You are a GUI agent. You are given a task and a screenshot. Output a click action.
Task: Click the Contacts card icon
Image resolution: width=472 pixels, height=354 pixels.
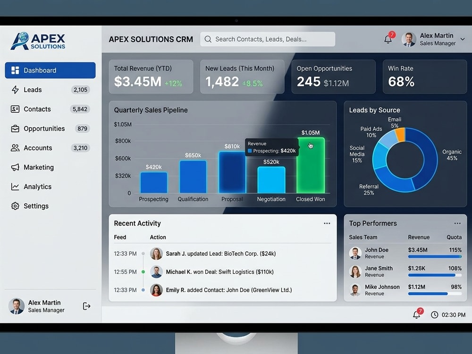pos(15,109)
